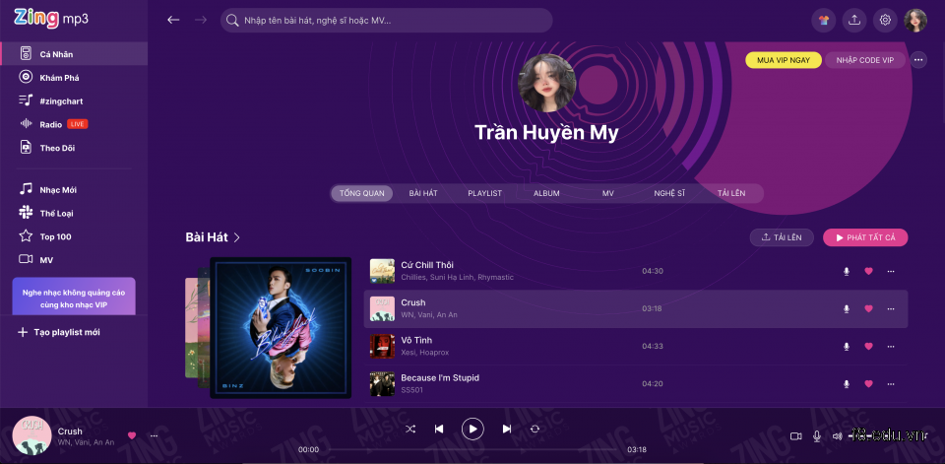Select song Vô Tình
The image size is (945, 464).
tap(636, 347)
